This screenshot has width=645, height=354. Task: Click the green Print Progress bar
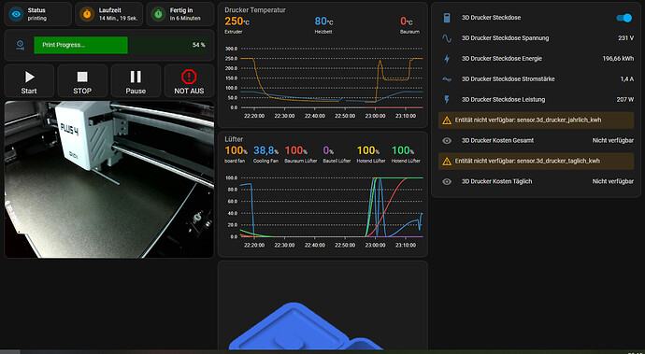80,45
